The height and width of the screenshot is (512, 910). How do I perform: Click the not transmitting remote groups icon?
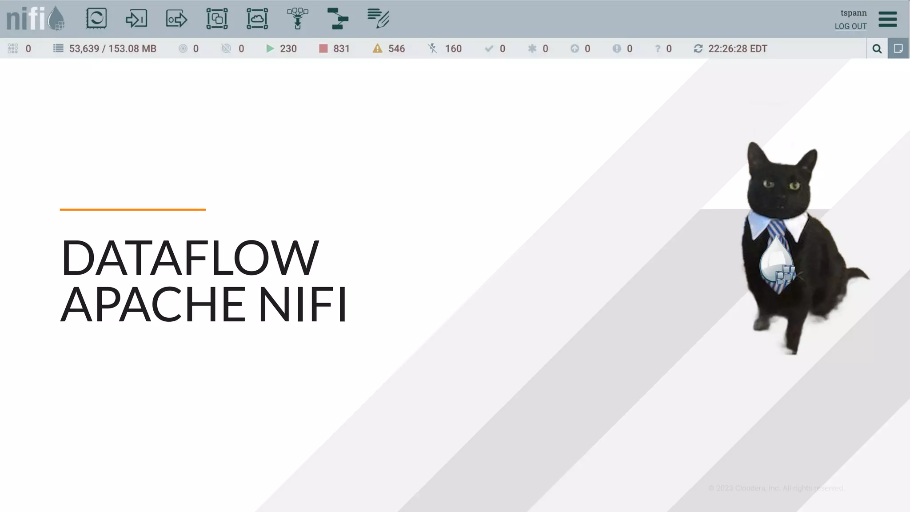tap(226, 48)
